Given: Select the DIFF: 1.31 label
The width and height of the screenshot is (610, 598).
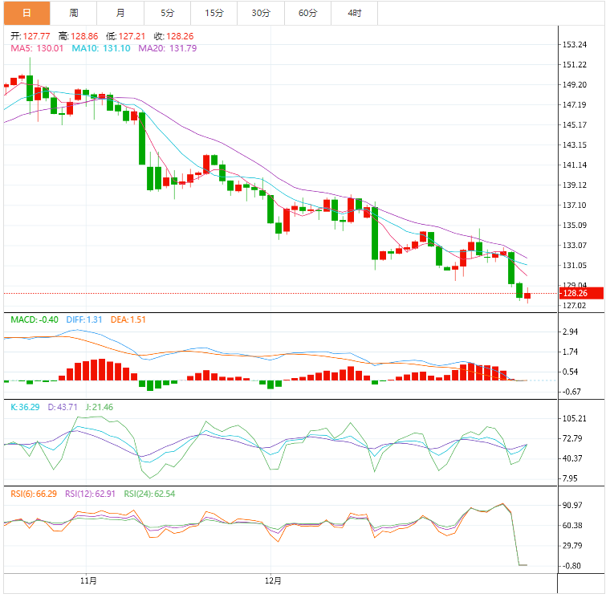Looking at the screenshot, I should pos(83,320).
